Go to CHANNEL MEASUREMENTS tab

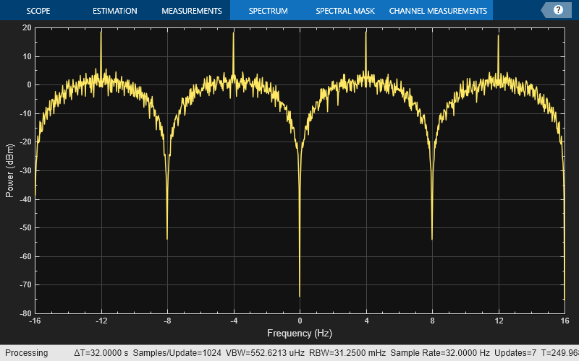(x=438, y=11)
